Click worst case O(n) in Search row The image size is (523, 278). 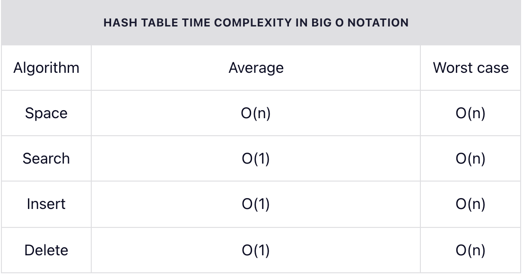tap(471, 159)
